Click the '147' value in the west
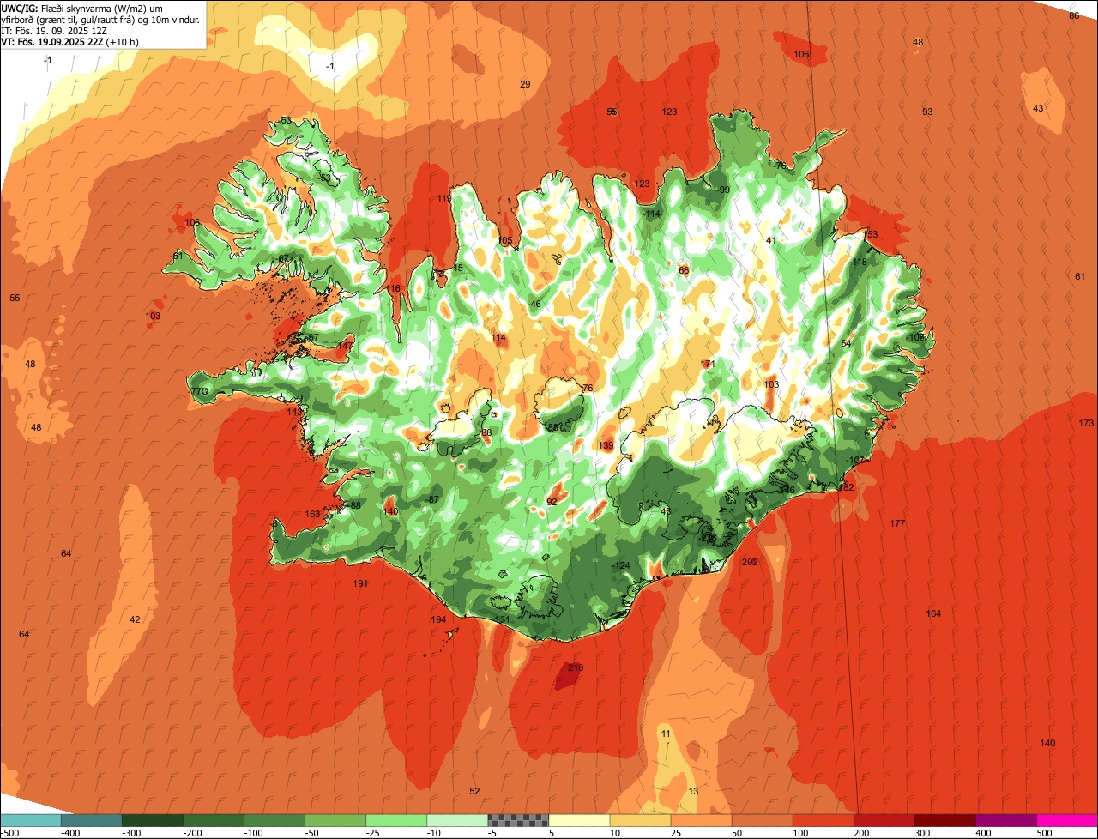Image resolution: width=1098 pixels, height=839 pixels. tap(345, 346)
